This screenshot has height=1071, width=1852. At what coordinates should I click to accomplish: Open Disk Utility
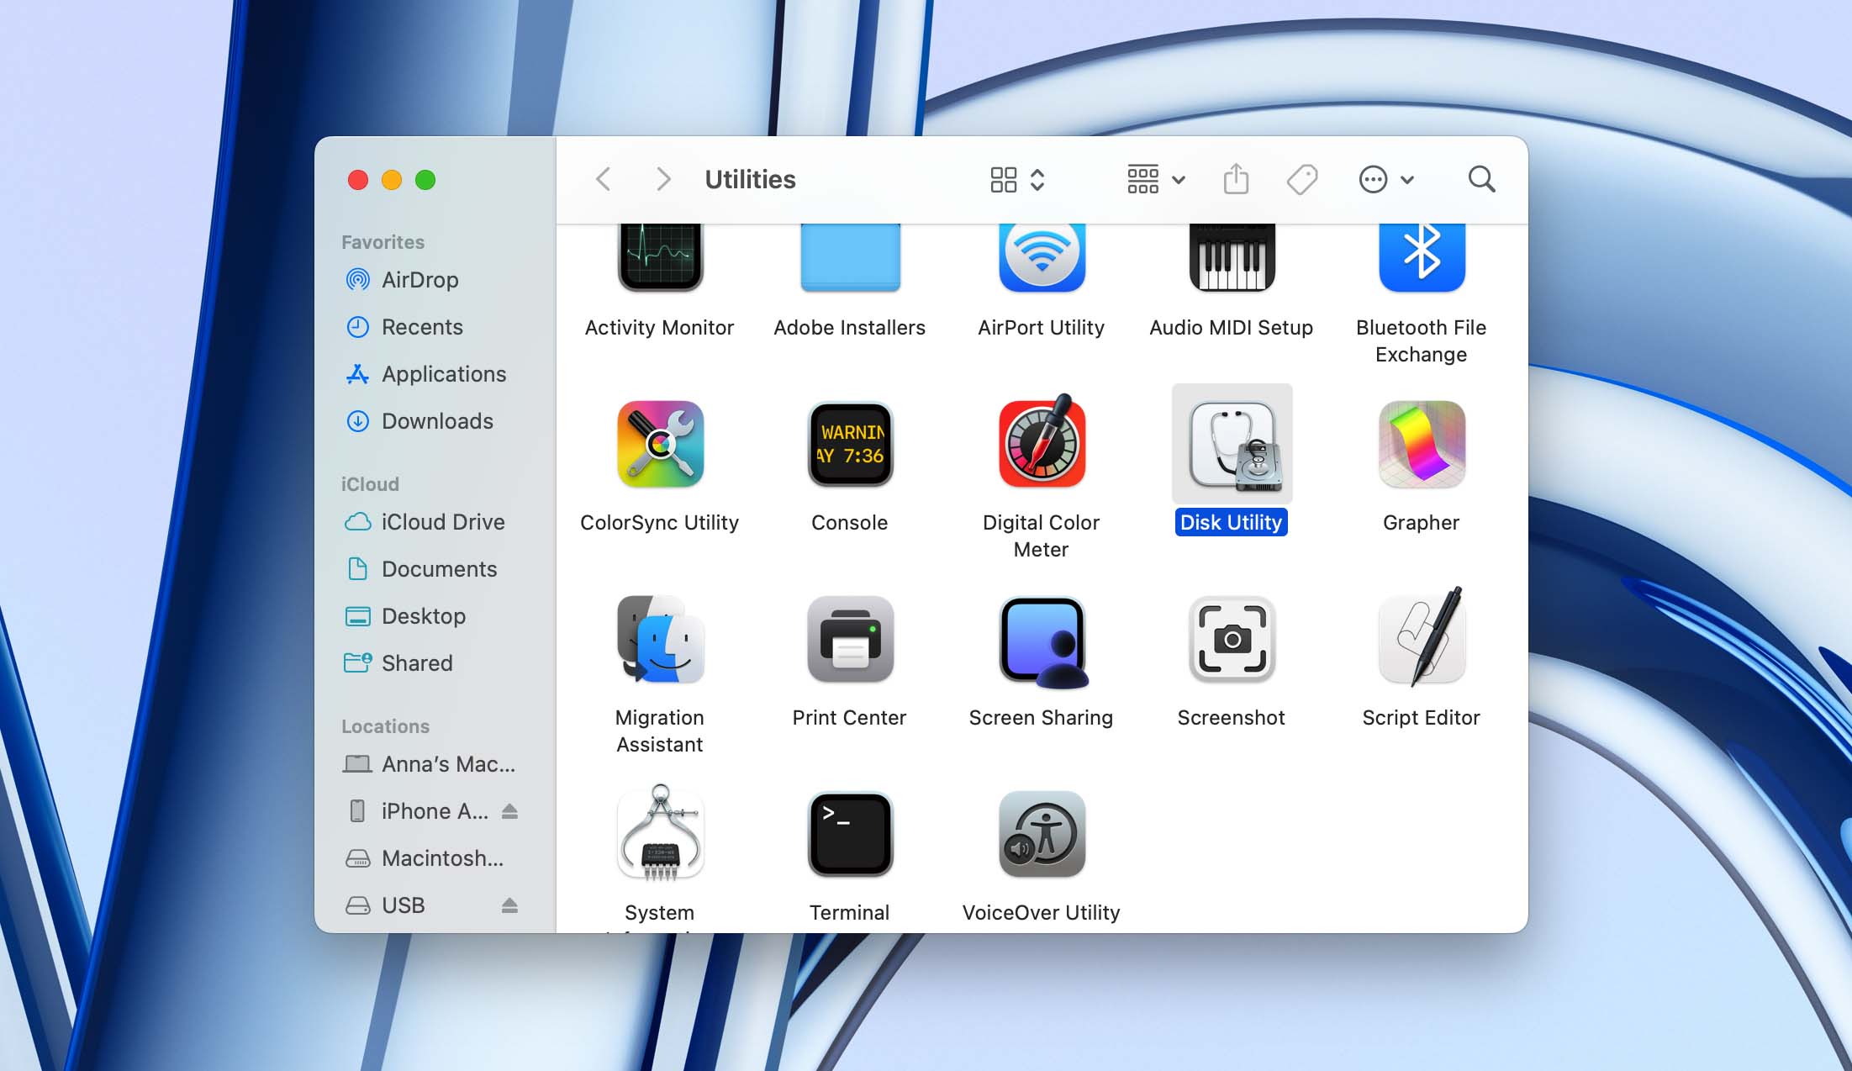point(1230,444)
